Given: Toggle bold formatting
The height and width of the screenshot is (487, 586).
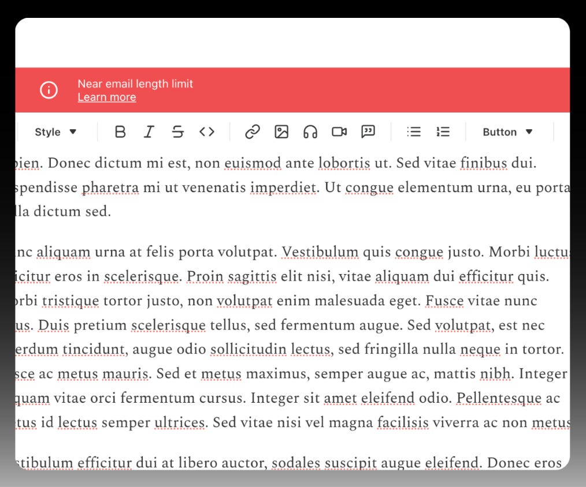Looking at the screenshot, I should click(120, 132).
